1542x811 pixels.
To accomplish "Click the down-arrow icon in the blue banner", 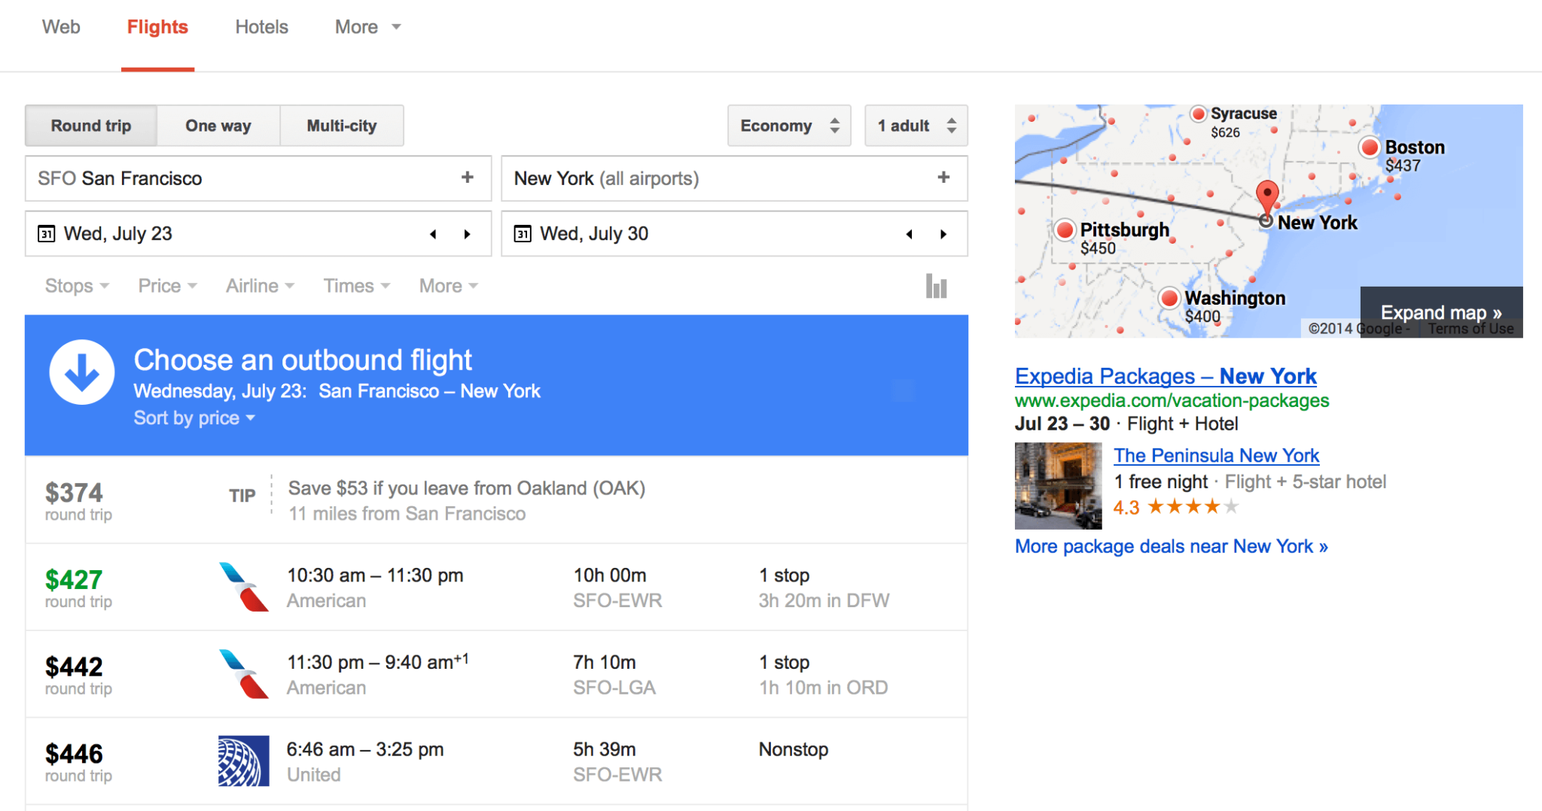I will [81, 371].
